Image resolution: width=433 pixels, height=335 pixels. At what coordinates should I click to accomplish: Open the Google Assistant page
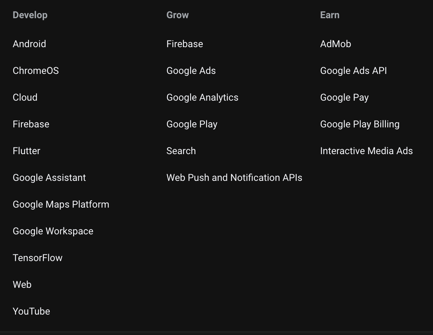pos(49,178)
